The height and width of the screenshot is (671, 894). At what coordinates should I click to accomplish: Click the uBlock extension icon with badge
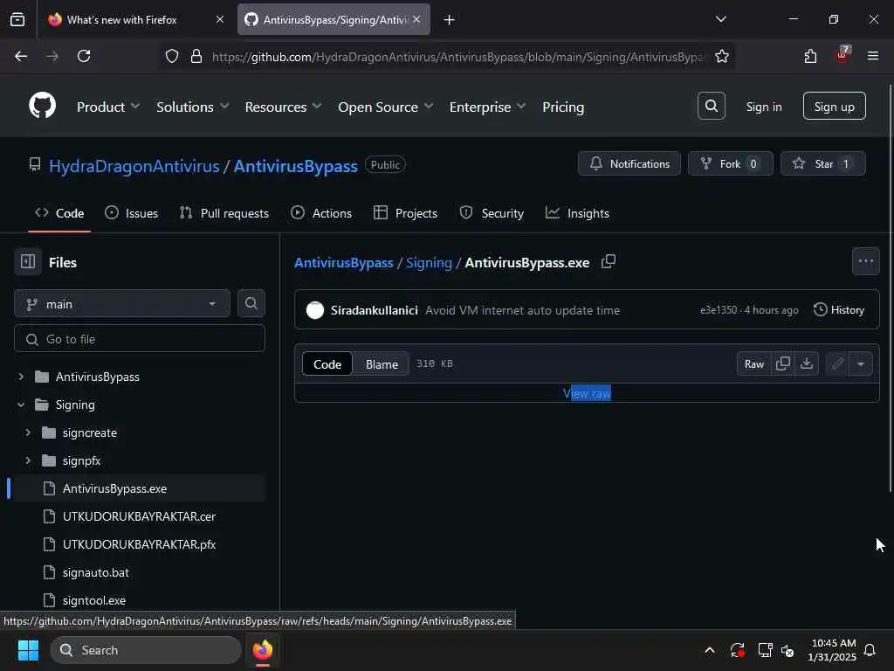(842, 55)
